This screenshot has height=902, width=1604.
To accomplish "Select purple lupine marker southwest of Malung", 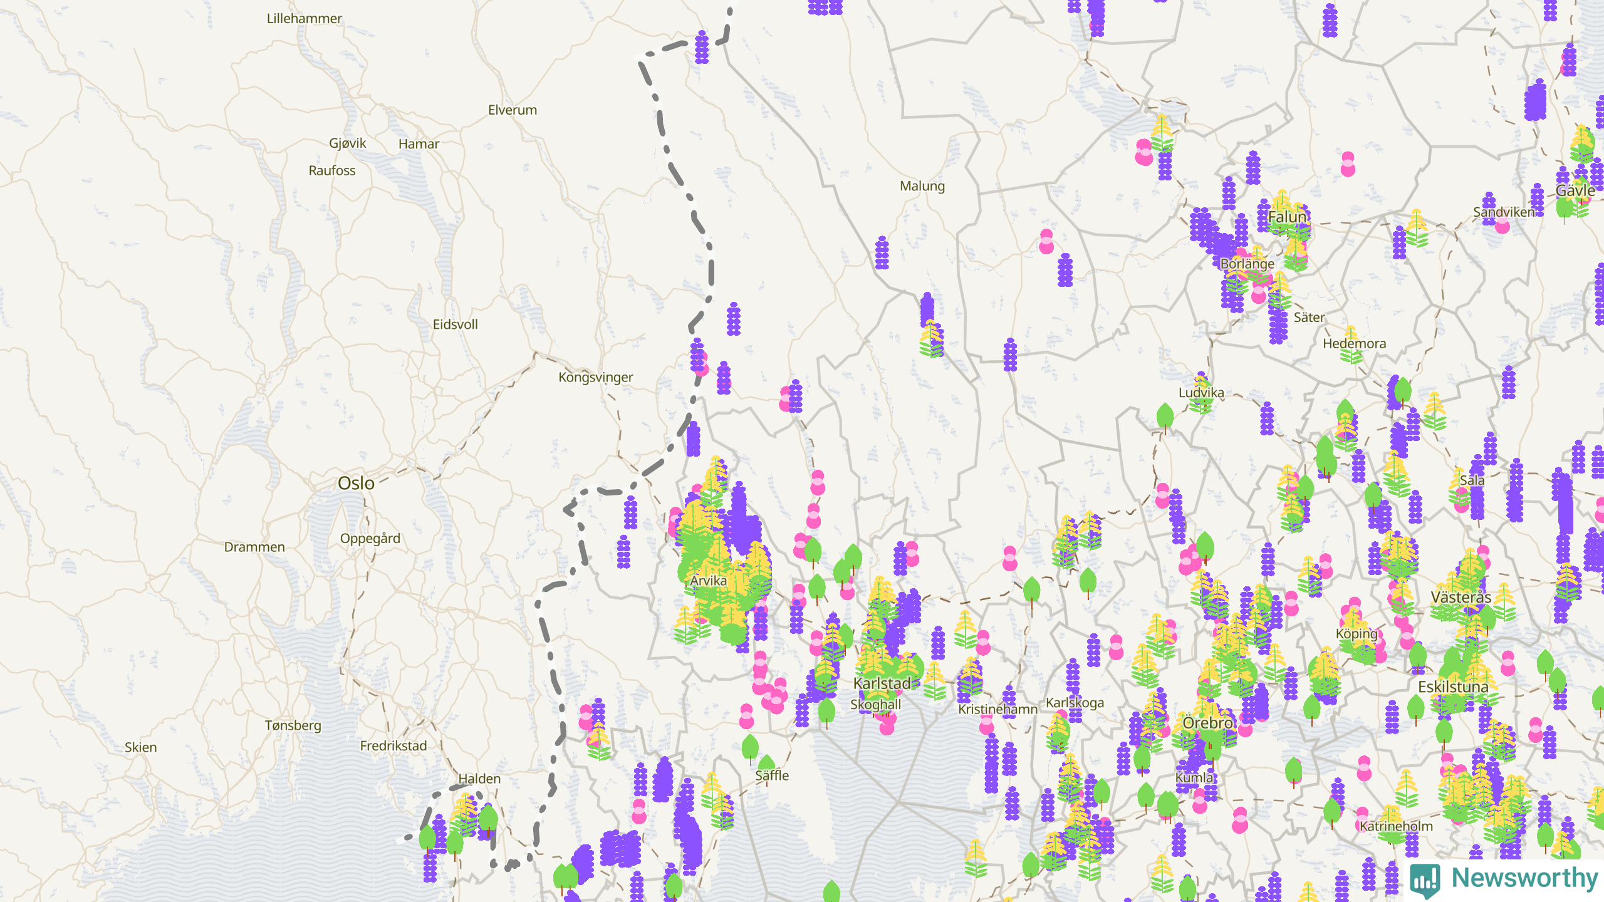I will coord(882,252).
